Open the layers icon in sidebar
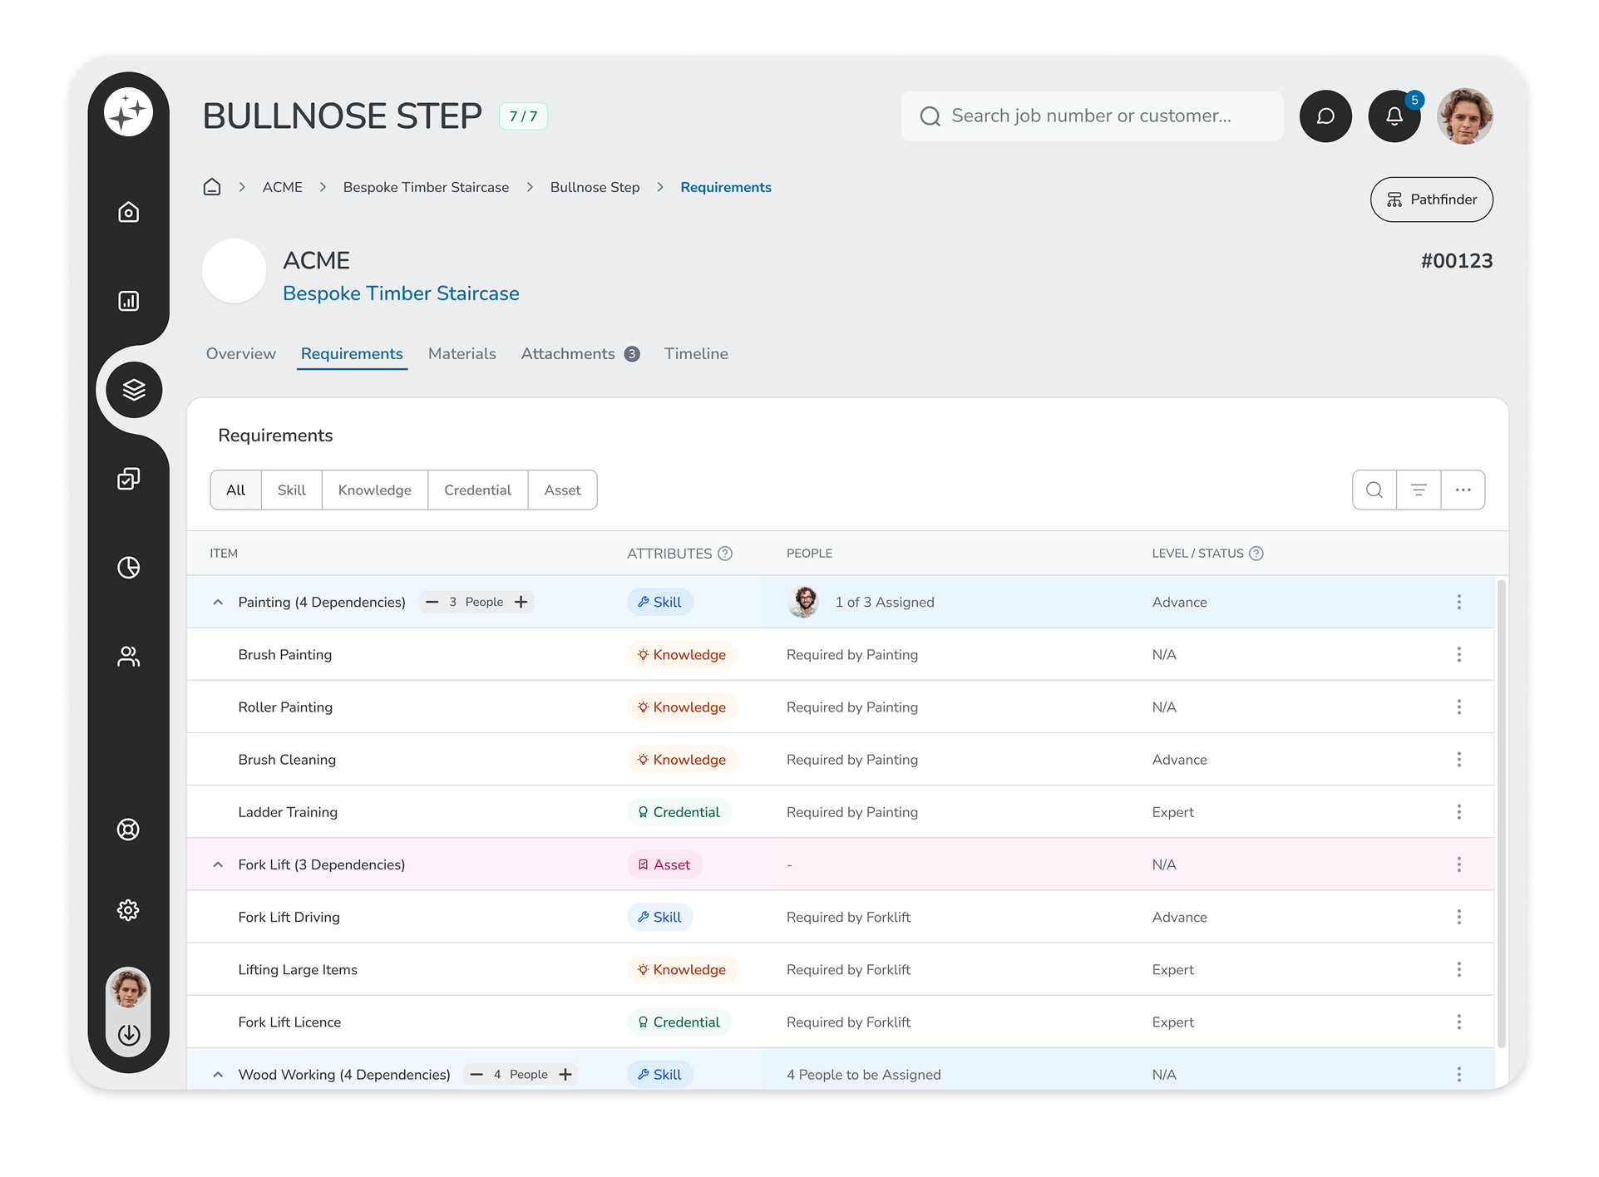Image resolution: width=1599 pixels, height=1177 pixels. point(133,389)
